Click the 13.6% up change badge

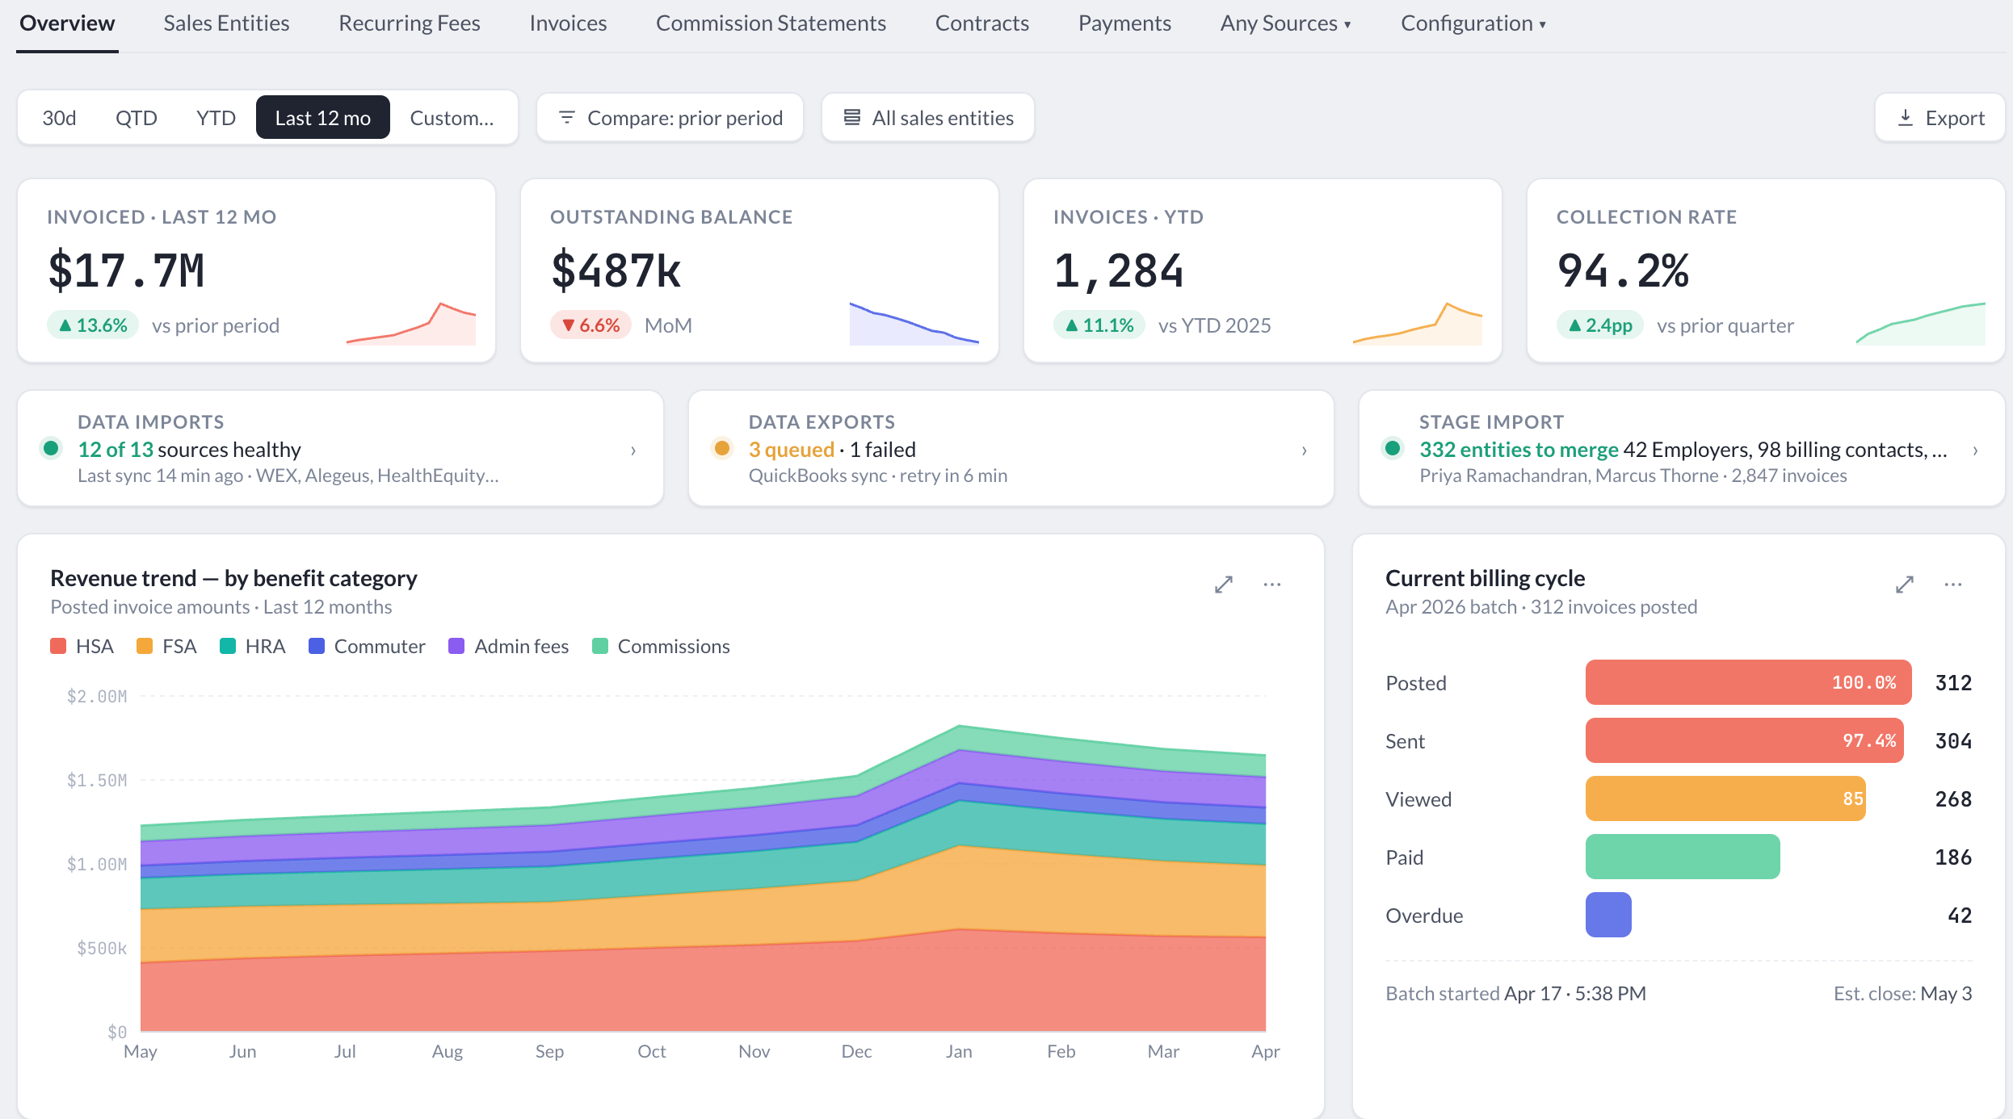[93, 325]
